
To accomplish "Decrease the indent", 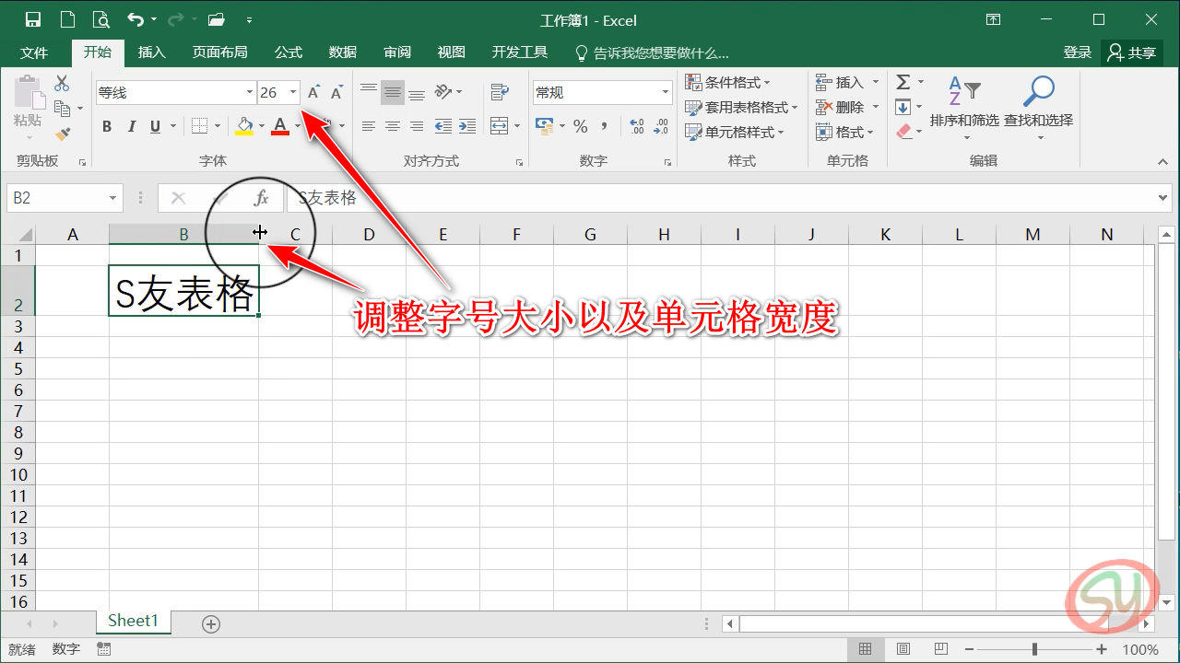I will (443, 126).
